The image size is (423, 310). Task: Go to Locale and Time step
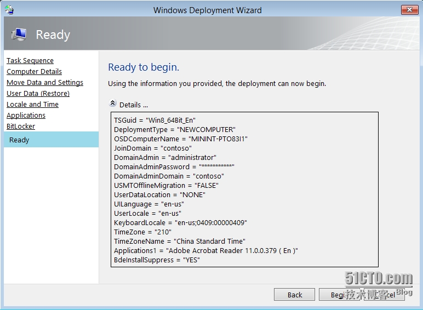pyautogui.click(x=32, y=104)
